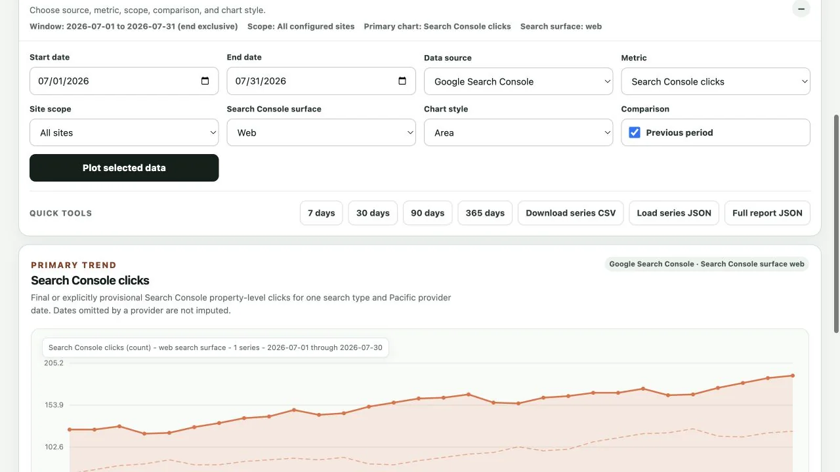
Task: Select the 7 days quick range
Action: click(x=322, y=213)
